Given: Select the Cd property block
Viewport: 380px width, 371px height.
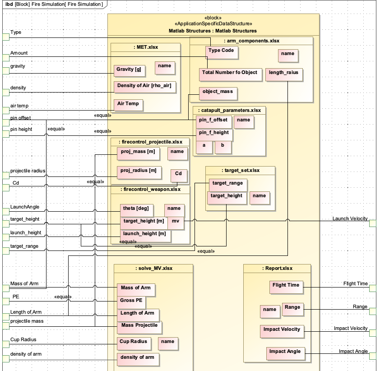Looking at the screenshot, I should [x=179, y=174].
